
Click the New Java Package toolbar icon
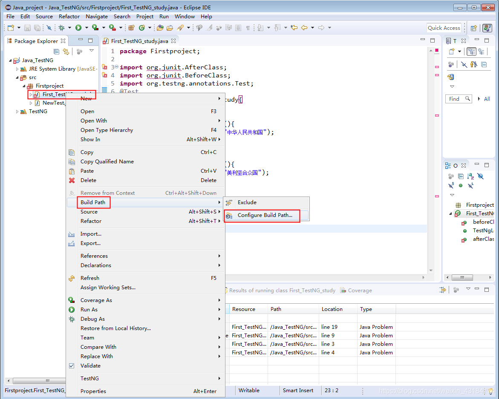(131, 28)
